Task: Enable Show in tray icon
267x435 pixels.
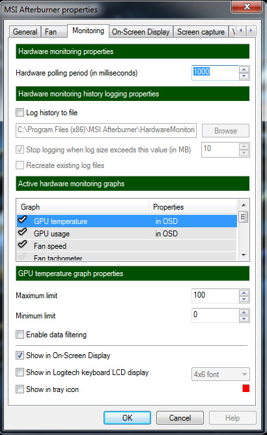Action: click(20, 389)
